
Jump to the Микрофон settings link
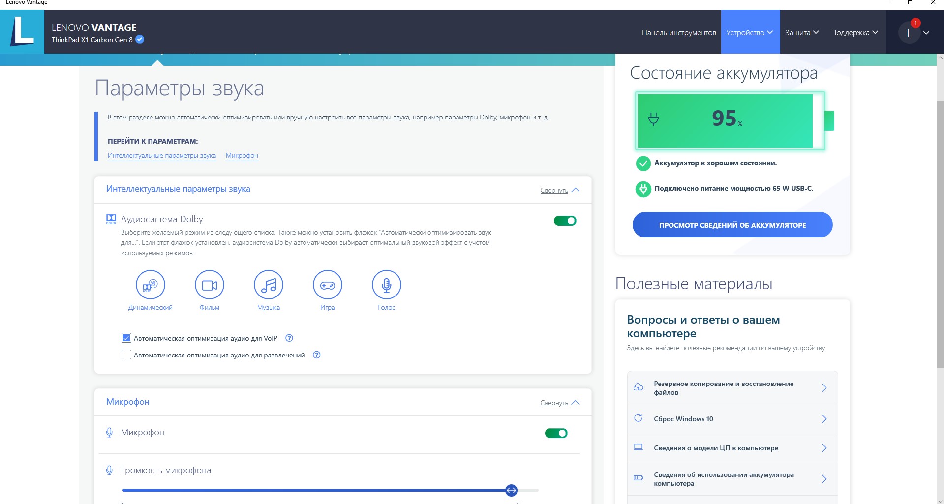coord(242,156)
